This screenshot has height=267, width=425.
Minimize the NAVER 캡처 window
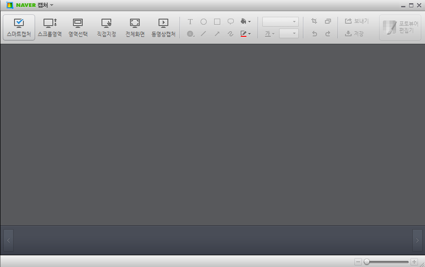tap(403, 6)
